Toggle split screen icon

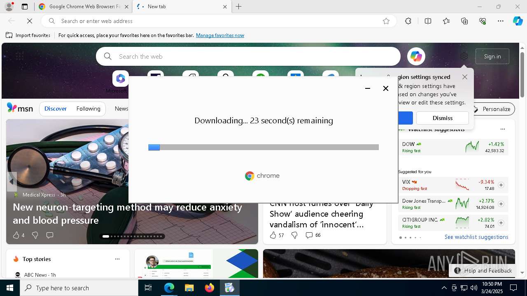point(428,21)
